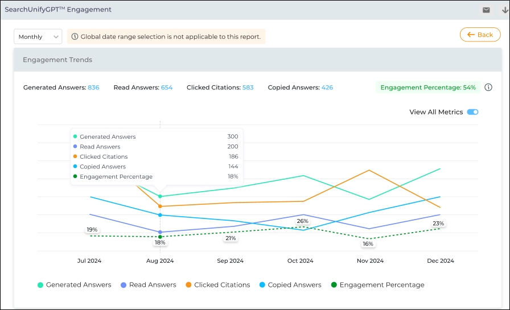This screenshot has width=510, height=310.
Task: Toggle Engagement Percentage legend entry
Action: tap(377, 285)
